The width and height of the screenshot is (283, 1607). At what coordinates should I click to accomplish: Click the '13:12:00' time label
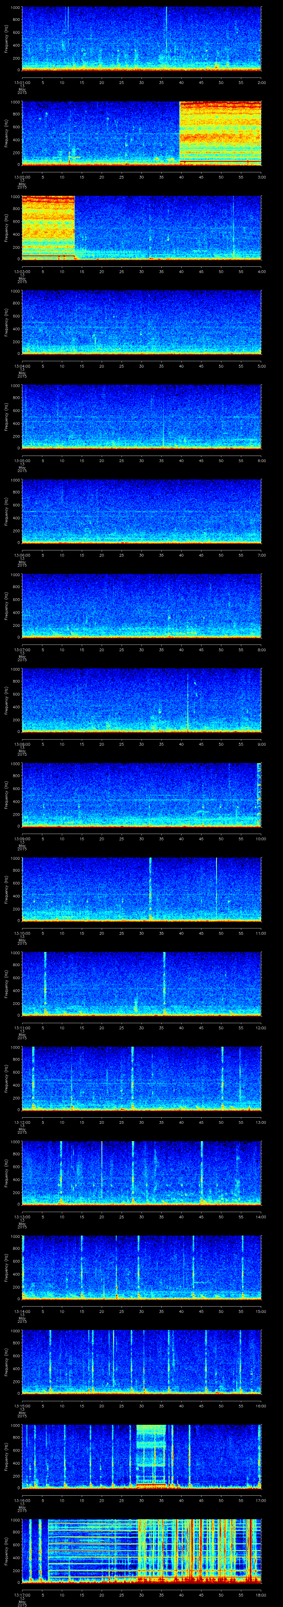[x=22, y=1122]
